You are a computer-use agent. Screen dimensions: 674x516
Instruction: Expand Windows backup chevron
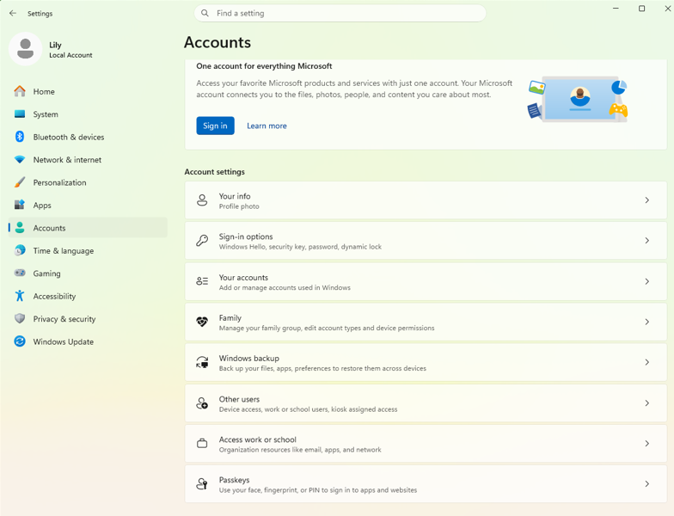pyautogui.click(x=646, y=362)
